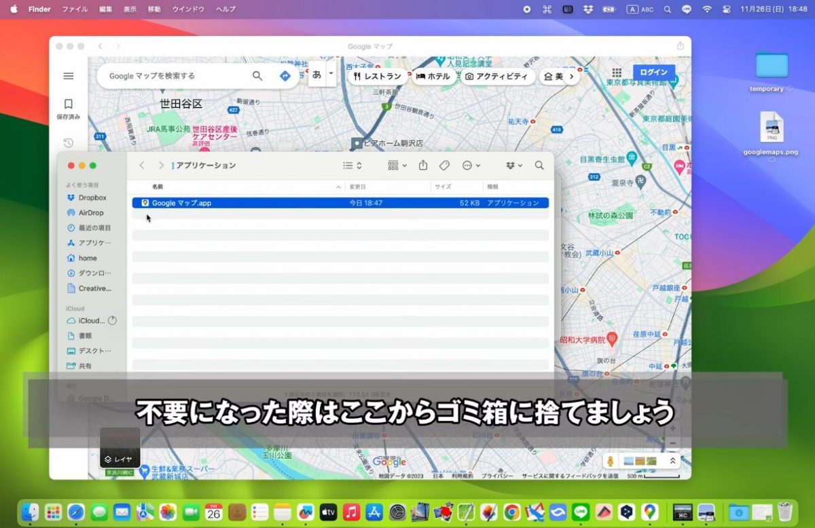Click the blue directions icon in Google Maps

285,76
